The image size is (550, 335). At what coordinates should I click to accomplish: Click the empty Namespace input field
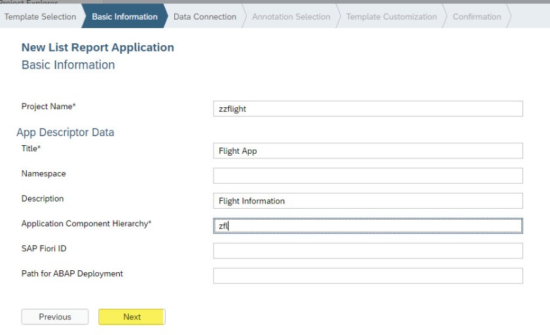368,176
